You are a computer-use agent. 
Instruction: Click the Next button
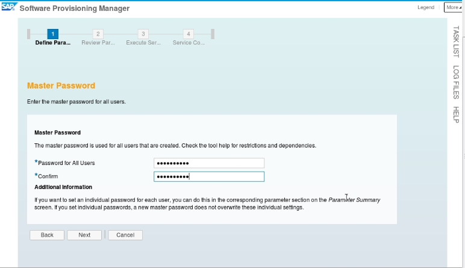pos(84,235)
